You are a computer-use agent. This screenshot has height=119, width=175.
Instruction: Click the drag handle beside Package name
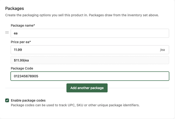coord(7,33)
